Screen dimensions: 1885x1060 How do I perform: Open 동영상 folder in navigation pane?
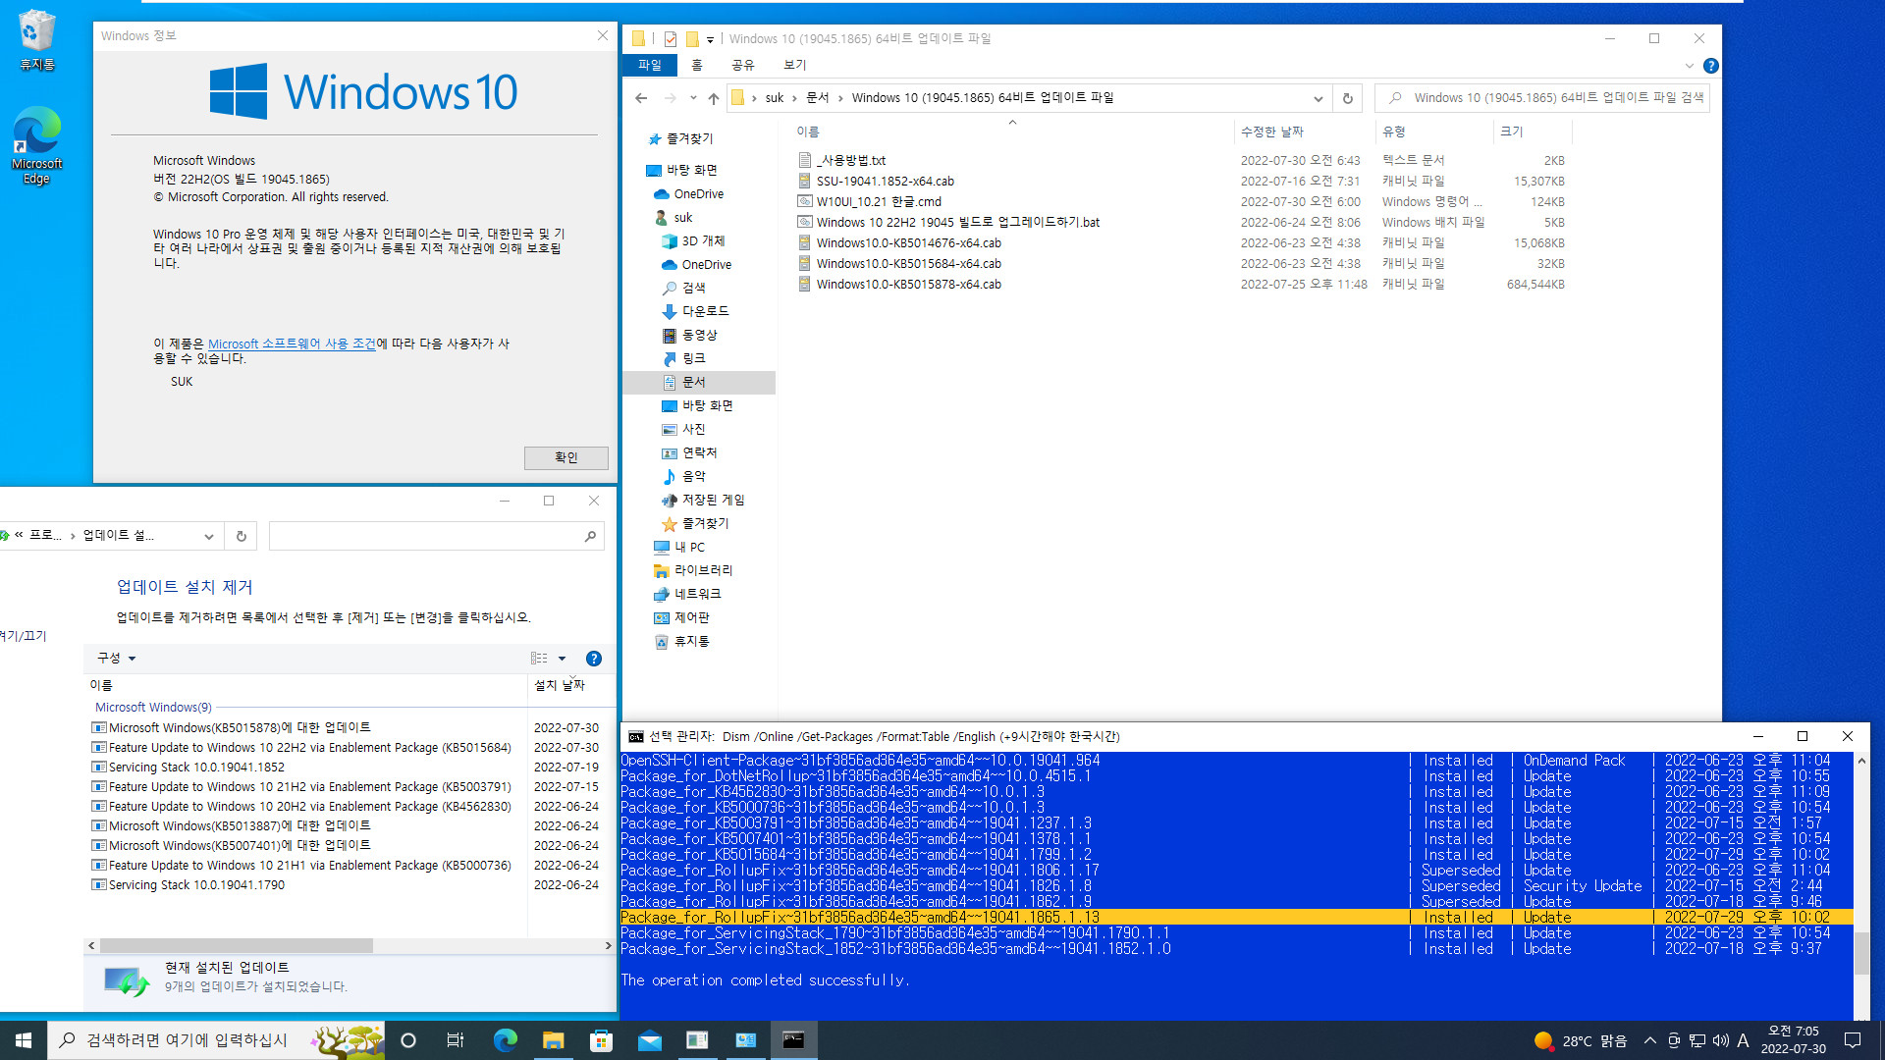click(699, 335)
